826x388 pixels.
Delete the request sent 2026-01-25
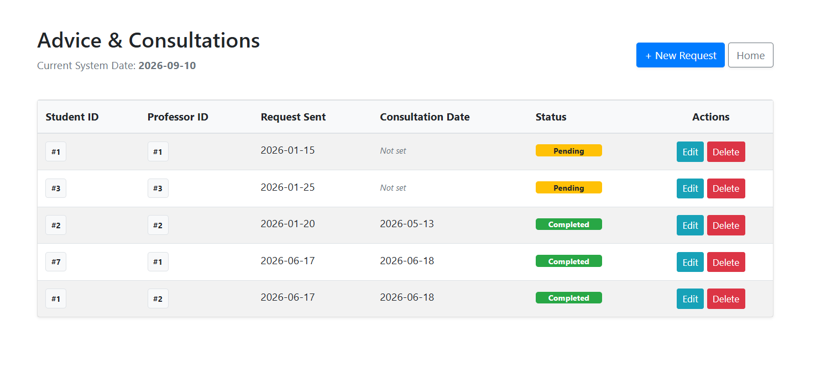coord(726,188)
